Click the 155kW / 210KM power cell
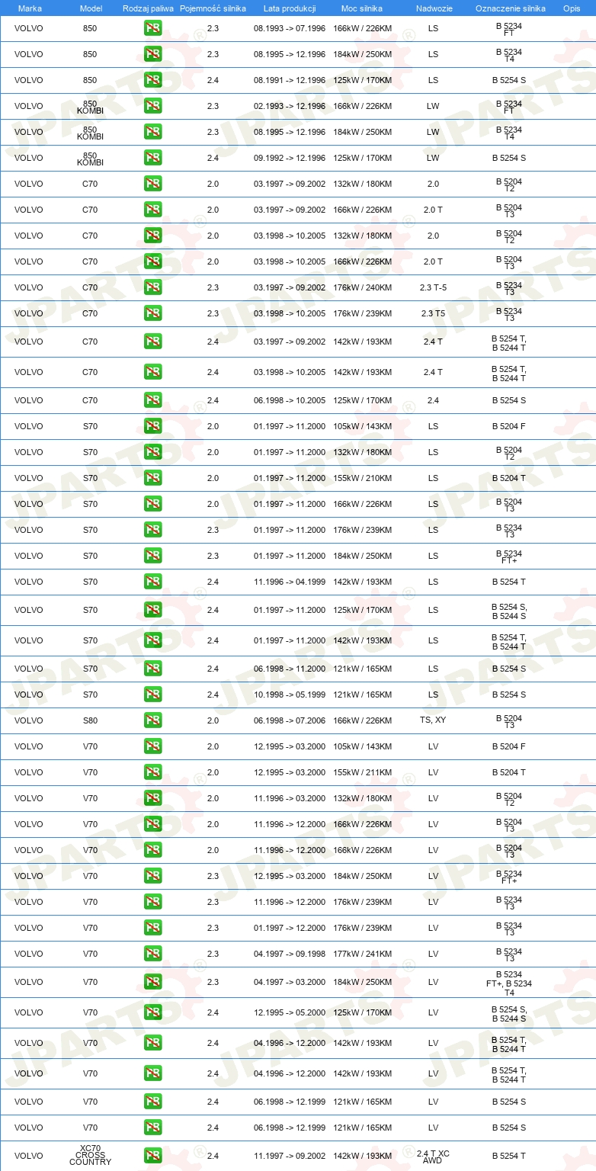Image resolution: width=596 pixels, height=1171 pixels. (x=362, y=479)
